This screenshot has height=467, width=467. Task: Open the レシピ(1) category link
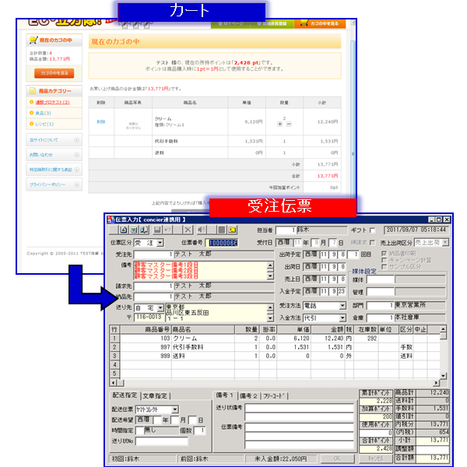(x=44, y=124)
